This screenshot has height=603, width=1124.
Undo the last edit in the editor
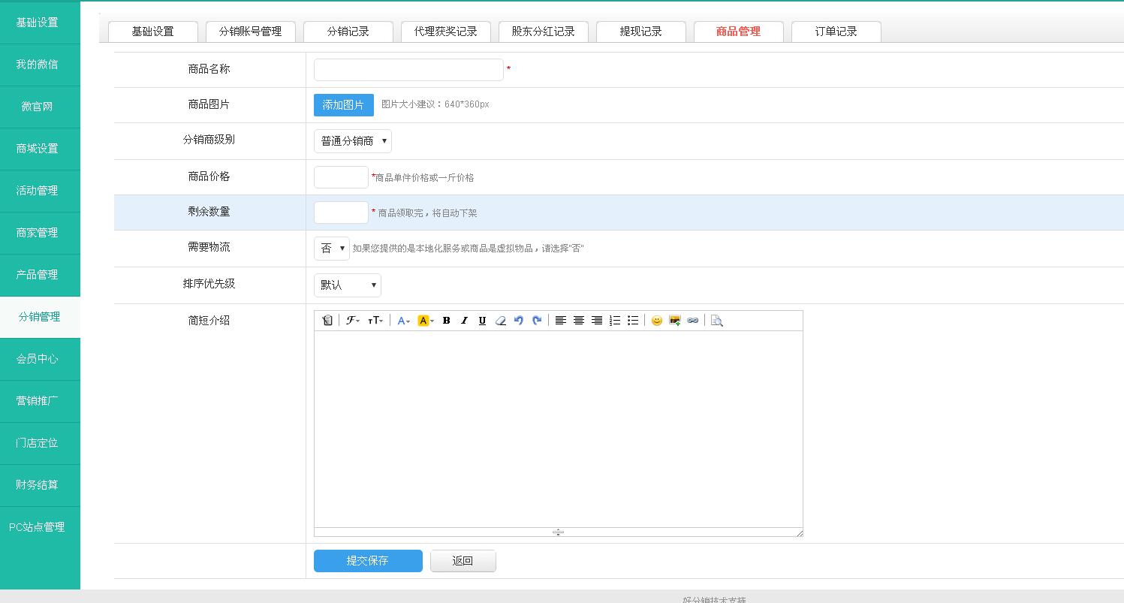[x=518, y=321]
